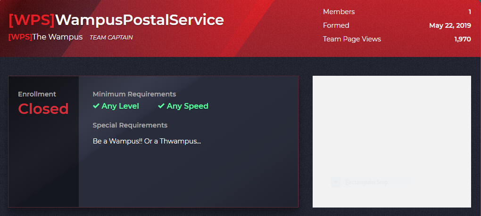
Task: Click the TEAM CAPTAIN label
Action: [111, 37]
